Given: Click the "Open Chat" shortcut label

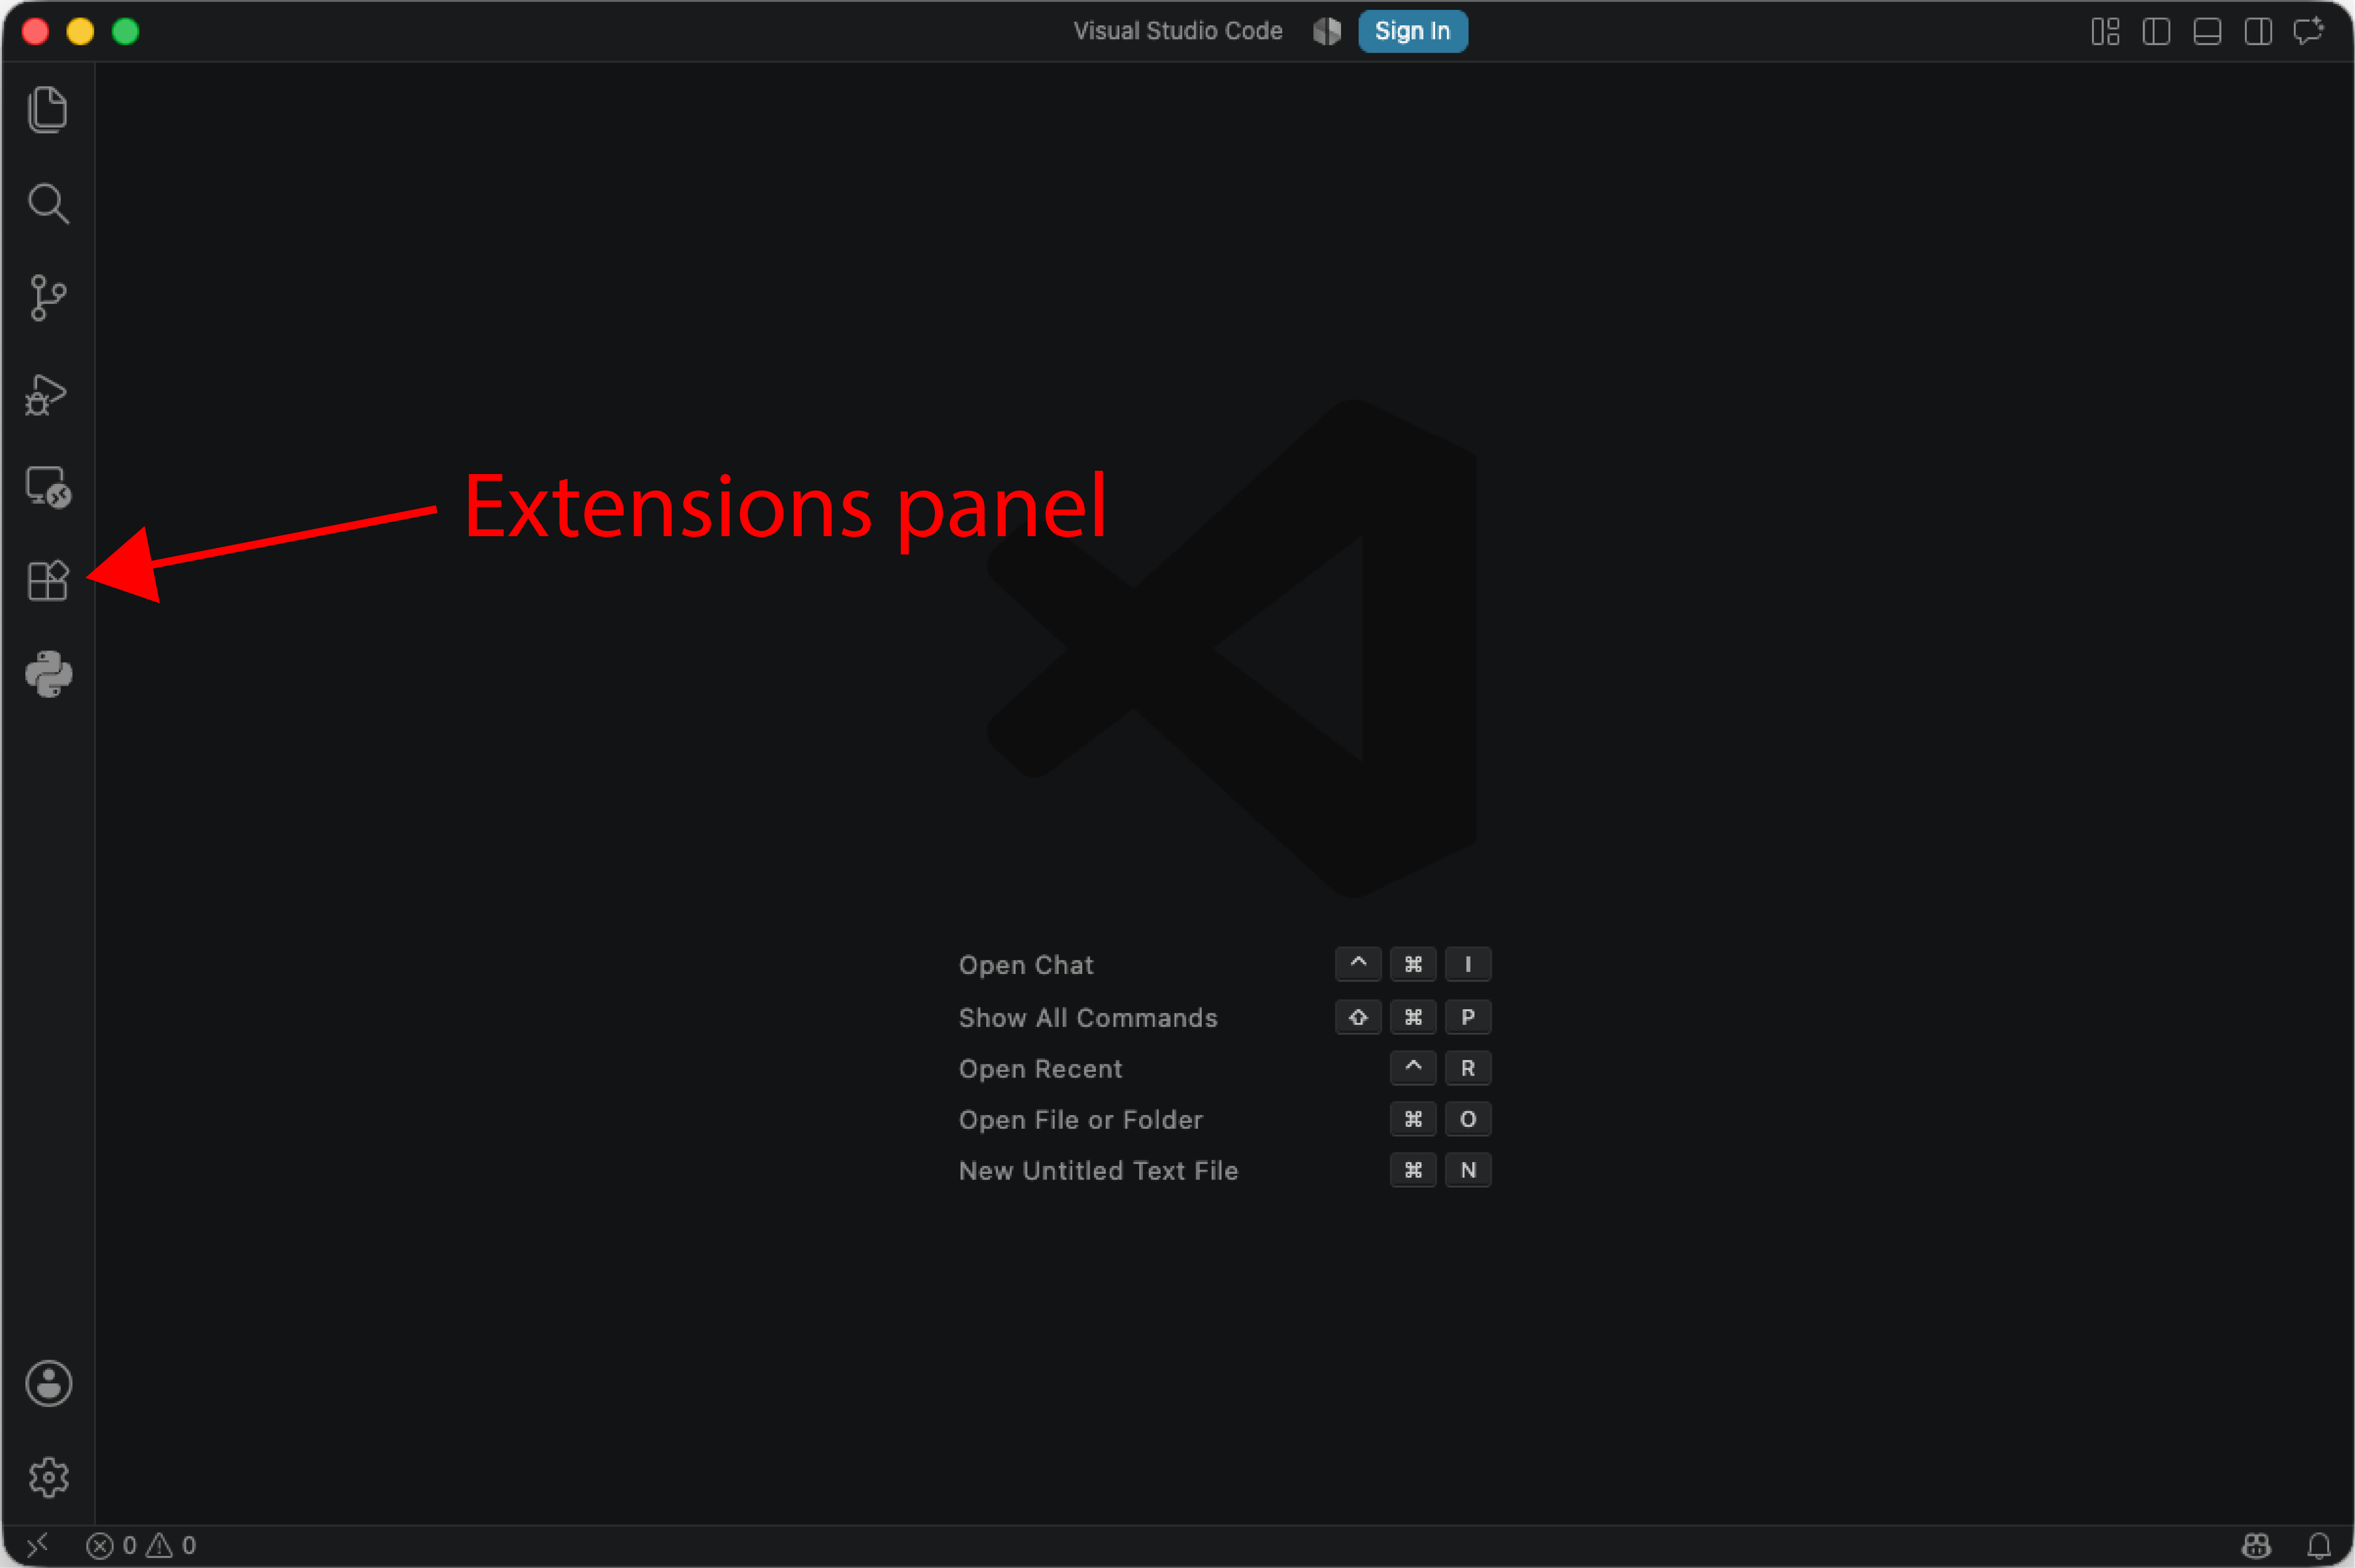Looking at the screenshot, I should tap(1025, 965).
